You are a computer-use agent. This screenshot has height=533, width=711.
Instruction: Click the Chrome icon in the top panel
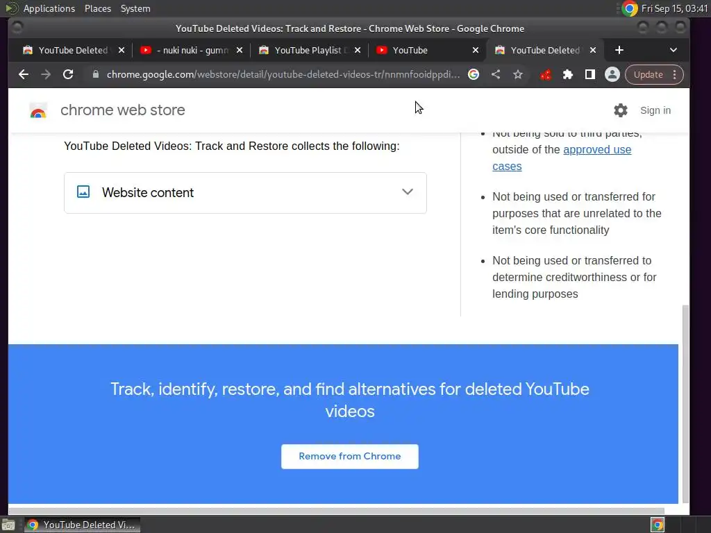point(629,8)
